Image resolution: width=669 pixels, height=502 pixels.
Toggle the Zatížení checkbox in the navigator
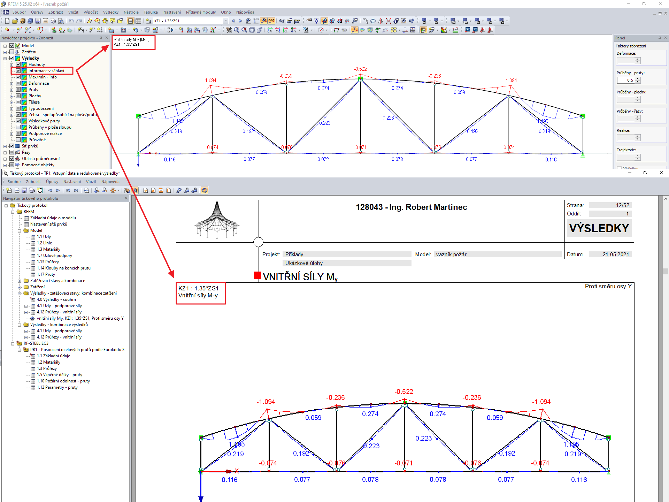pyautogui.click(x=12, y=52)
